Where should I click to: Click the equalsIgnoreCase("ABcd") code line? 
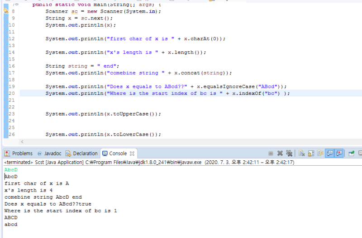(166, 86)
